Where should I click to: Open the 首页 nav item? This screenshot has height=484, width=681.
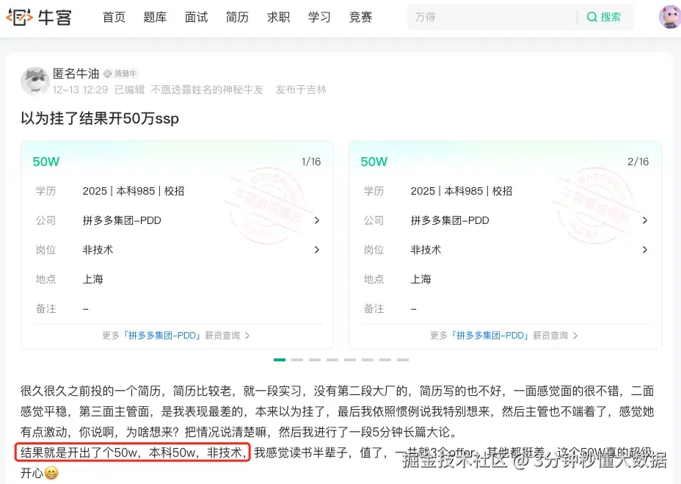(x=114, y=18)
